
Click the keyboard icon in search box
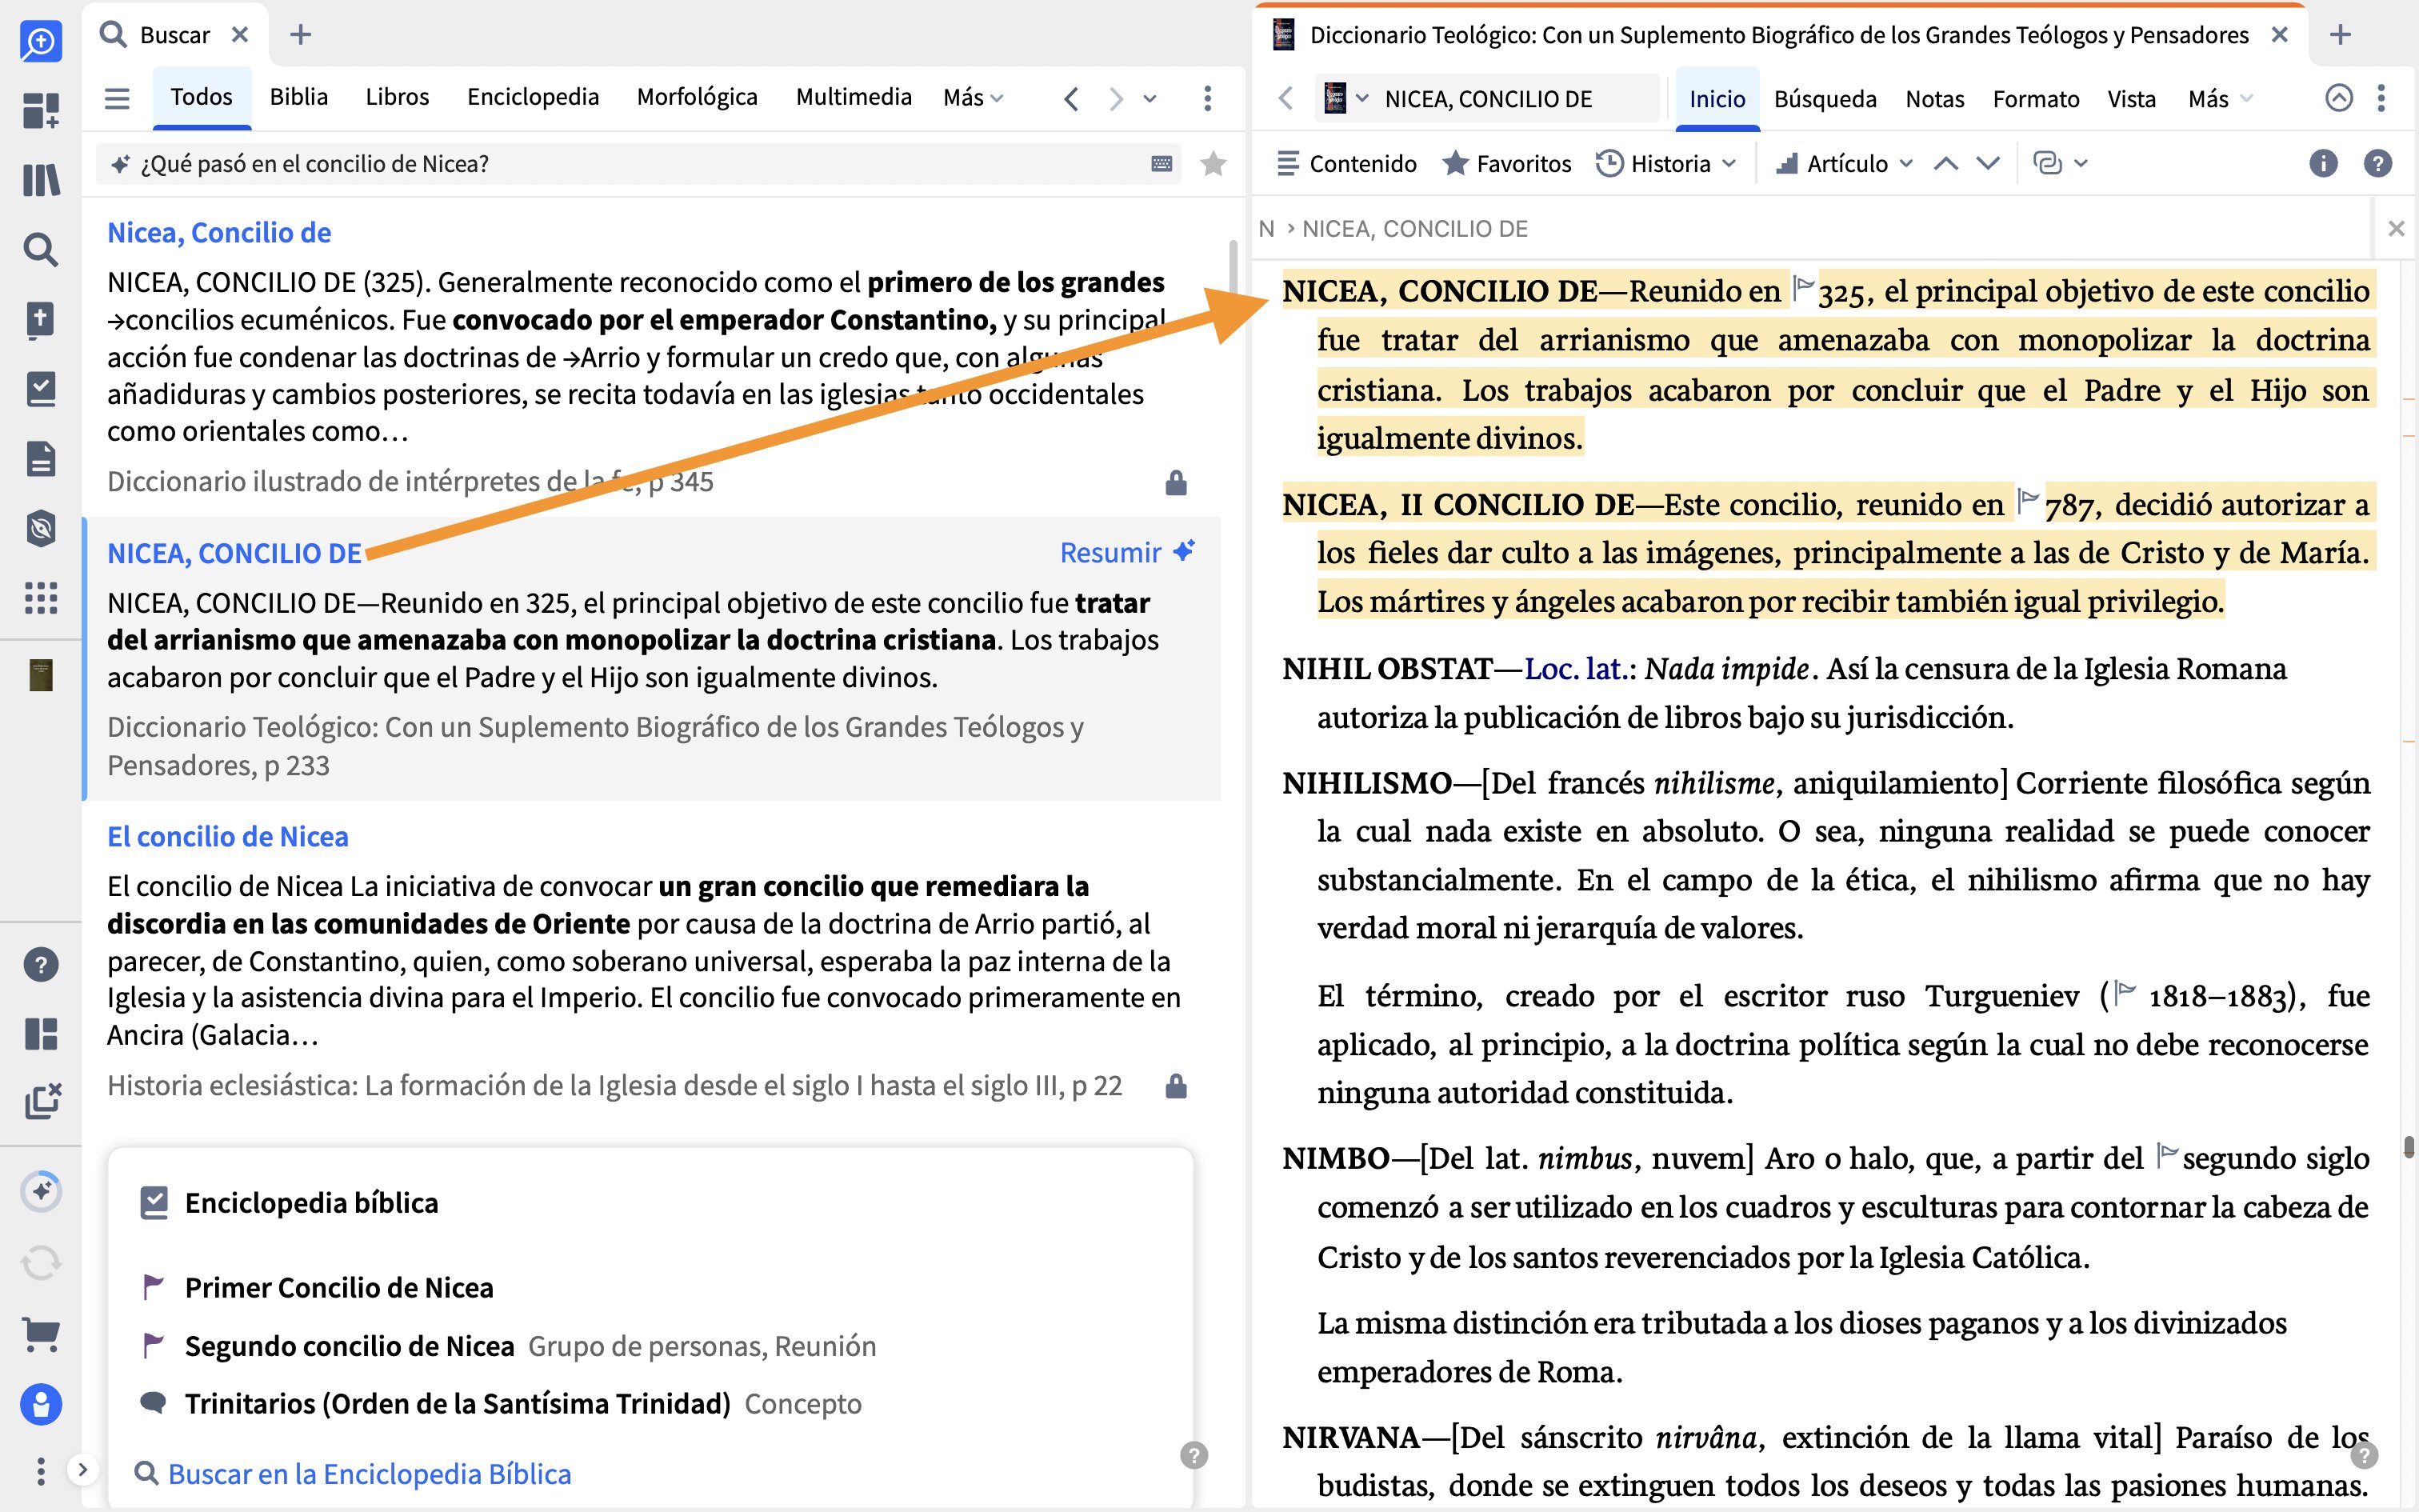click(1162, 163)
